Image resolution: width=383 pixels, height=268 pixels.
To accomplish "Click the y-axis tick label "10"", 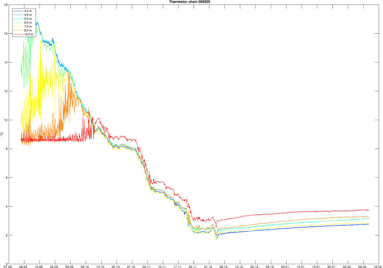I will tap(5, 120).
